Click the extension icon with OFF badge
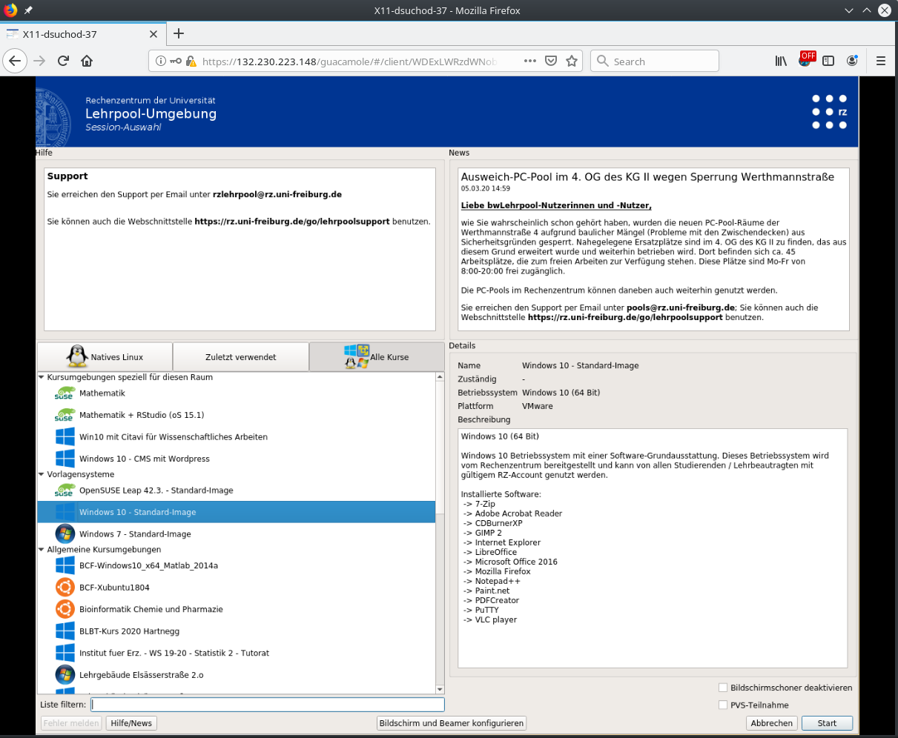 [806, 60]
